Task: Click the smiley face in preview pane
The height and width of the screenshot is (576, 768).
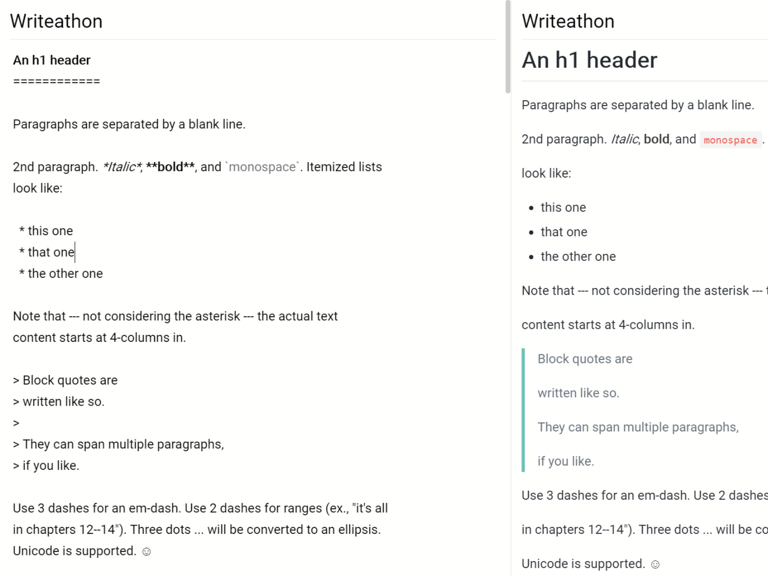Action: click(x=655, y=564)
